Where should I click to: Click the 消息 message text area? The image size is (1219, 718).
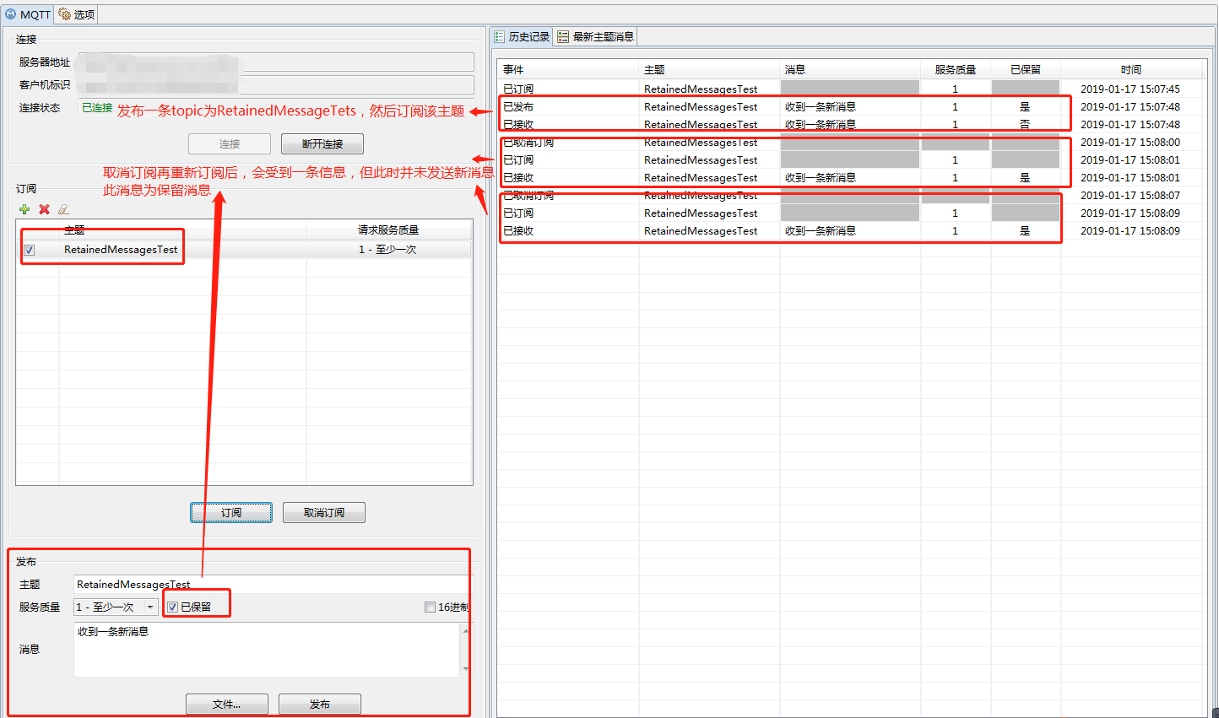pos(267,649)
